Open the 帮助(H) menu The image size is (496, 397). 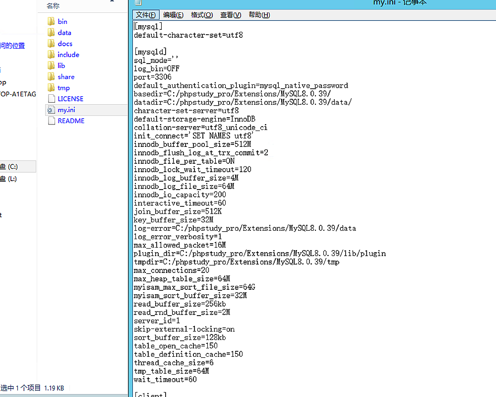(x=259, y=15)
